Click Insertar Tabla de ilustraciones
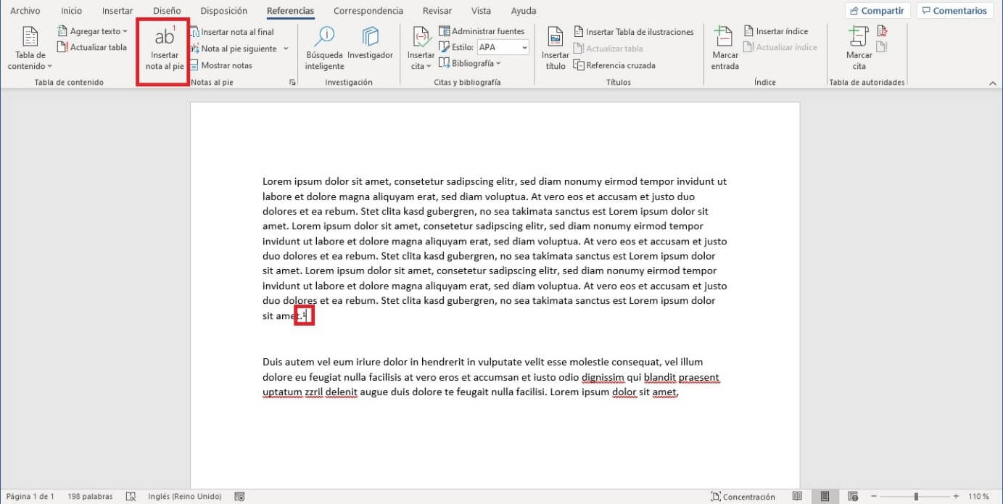Screen dimensions: 1003x504 click(634, 31)
